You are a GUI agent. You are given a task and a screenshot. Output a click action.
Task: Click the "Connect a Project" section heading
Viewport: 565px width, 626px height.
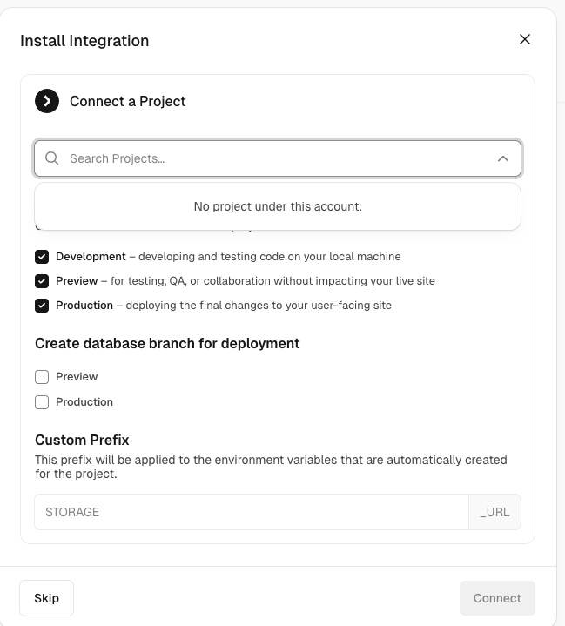(128, 101)
